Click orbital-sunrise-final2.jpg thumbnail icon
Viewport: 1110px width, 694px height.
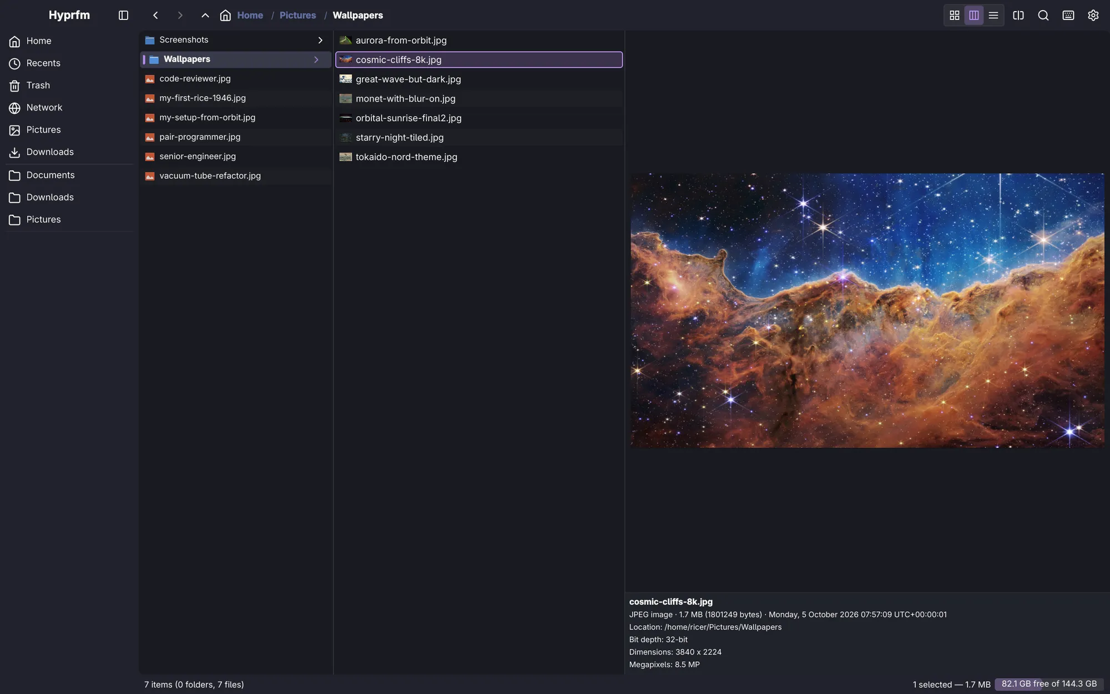click(346, 118)
